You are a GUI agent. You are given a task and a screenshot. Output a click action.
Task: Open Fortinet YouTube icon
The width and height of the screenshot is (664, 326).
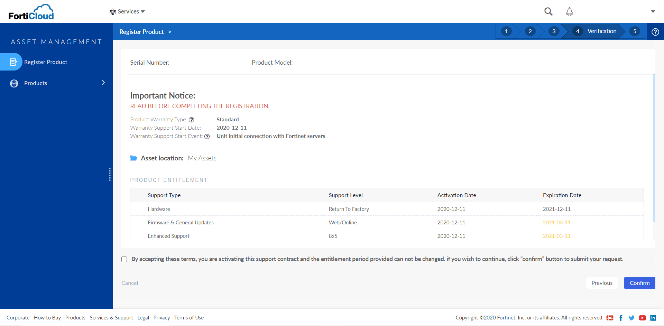[x=643, y=318]
